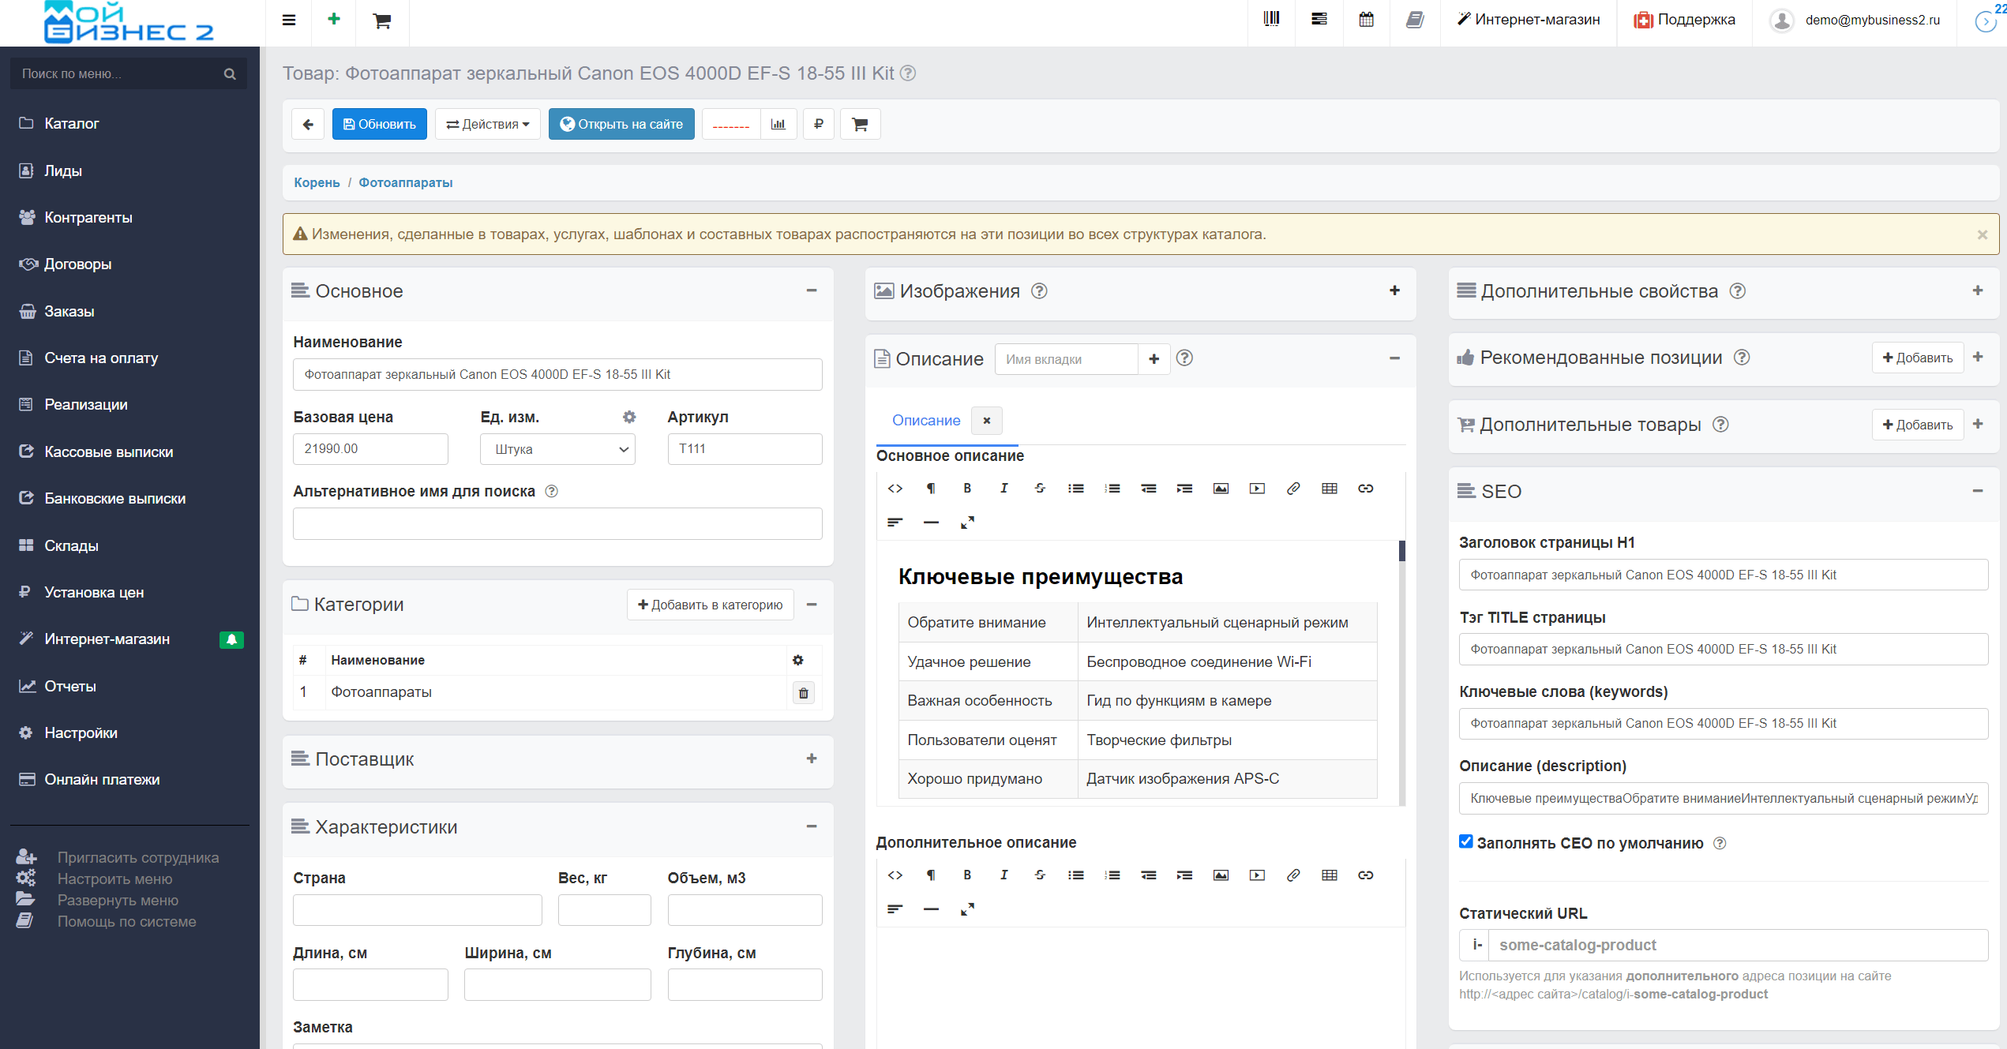Image resolution: width=2007 pixels, height=1049 pixels.
Task: Open the Действия dropdown menu
Action: tap(488, 124)
